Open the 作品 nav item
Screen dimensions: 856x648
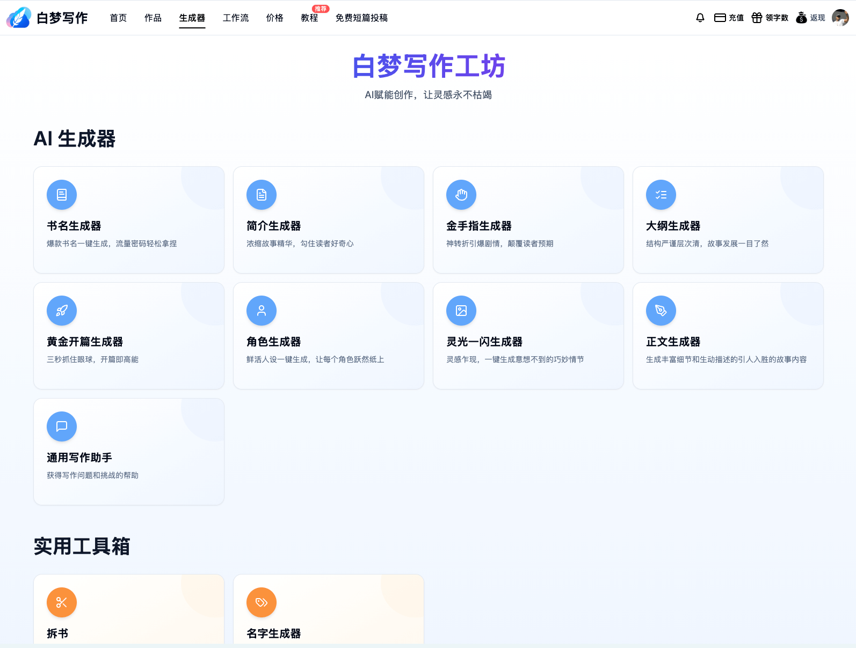tap(153, 18)
